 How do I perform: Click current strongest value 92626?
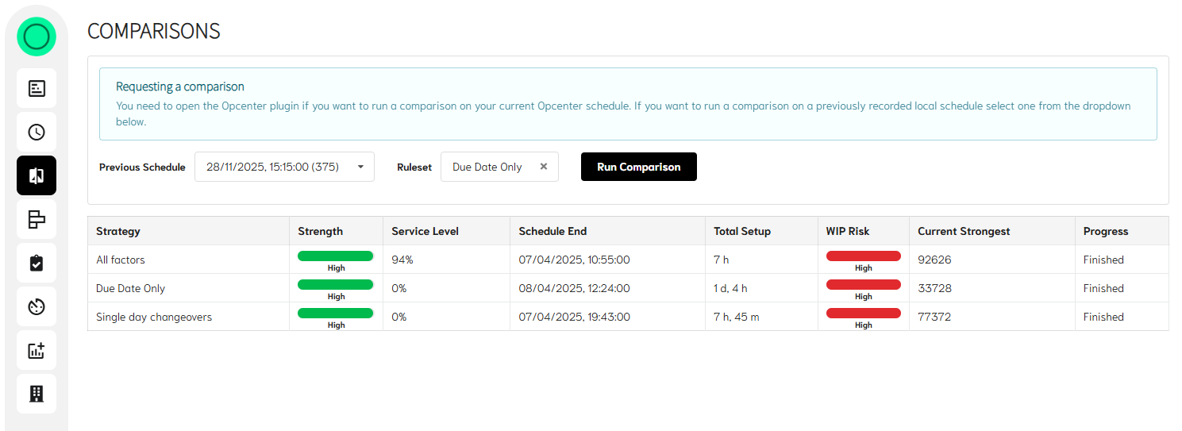934,260
